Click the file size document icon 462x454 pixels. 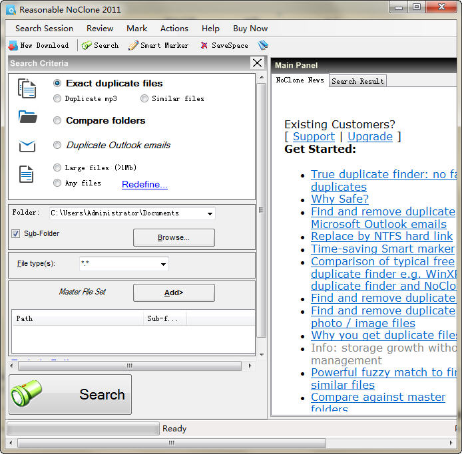(x=26, y=174)
